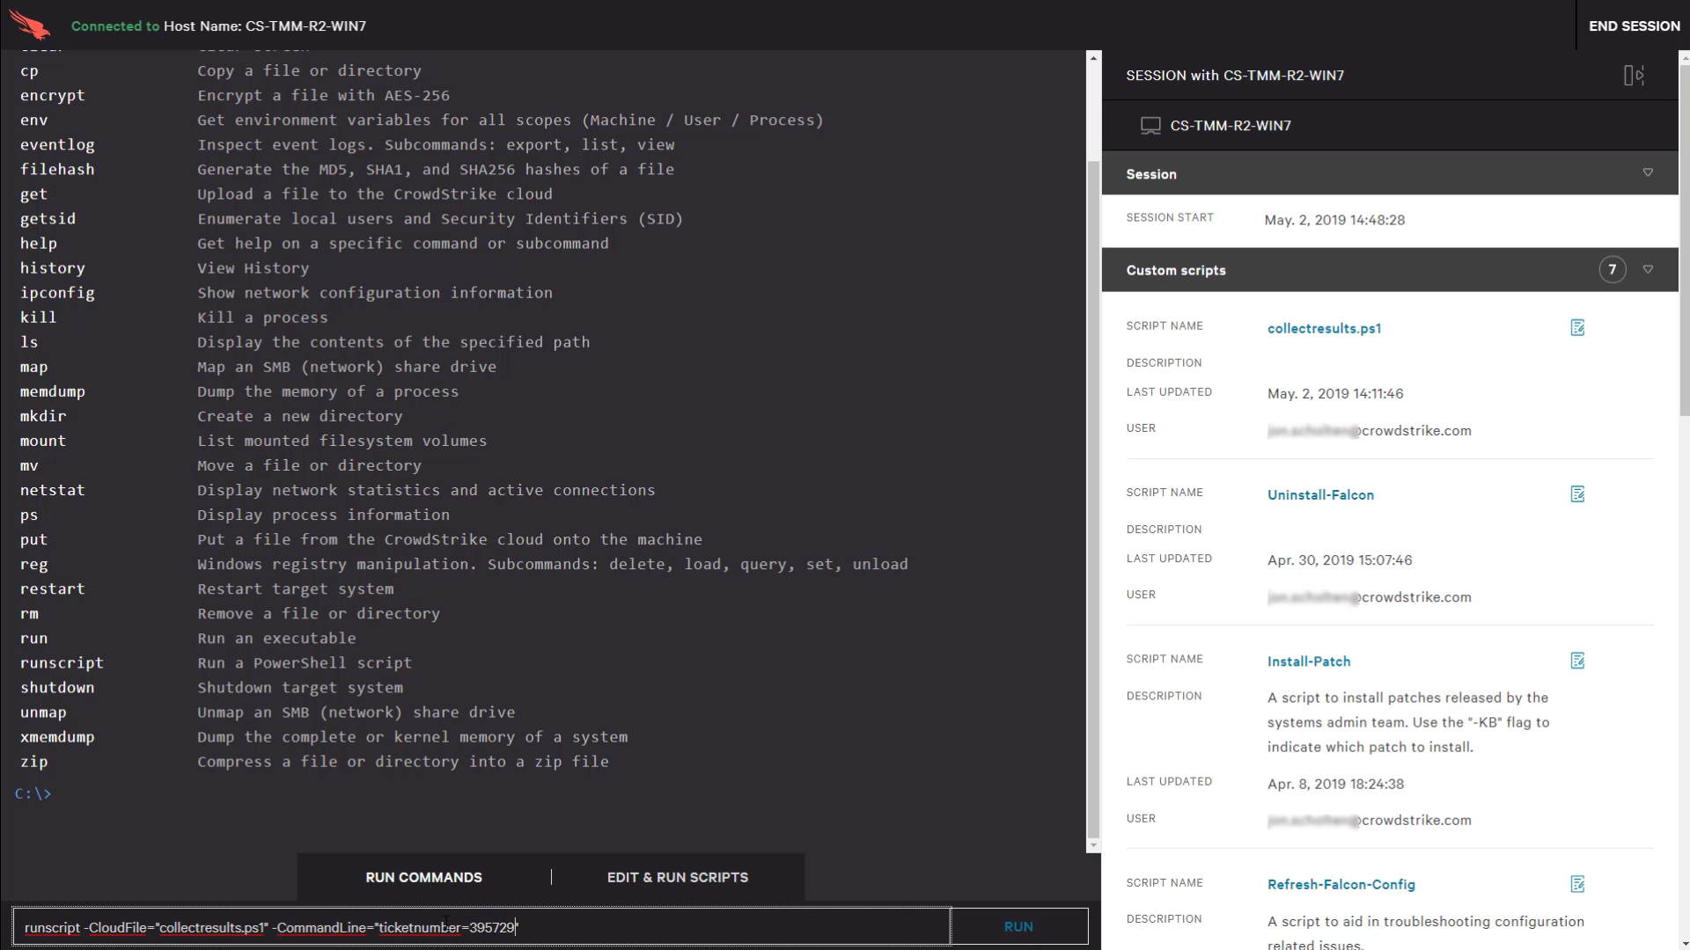Click the terminal scrollbar up arrow
The width and height of the screenshot is (1690, 950).
click(1093, 58)
